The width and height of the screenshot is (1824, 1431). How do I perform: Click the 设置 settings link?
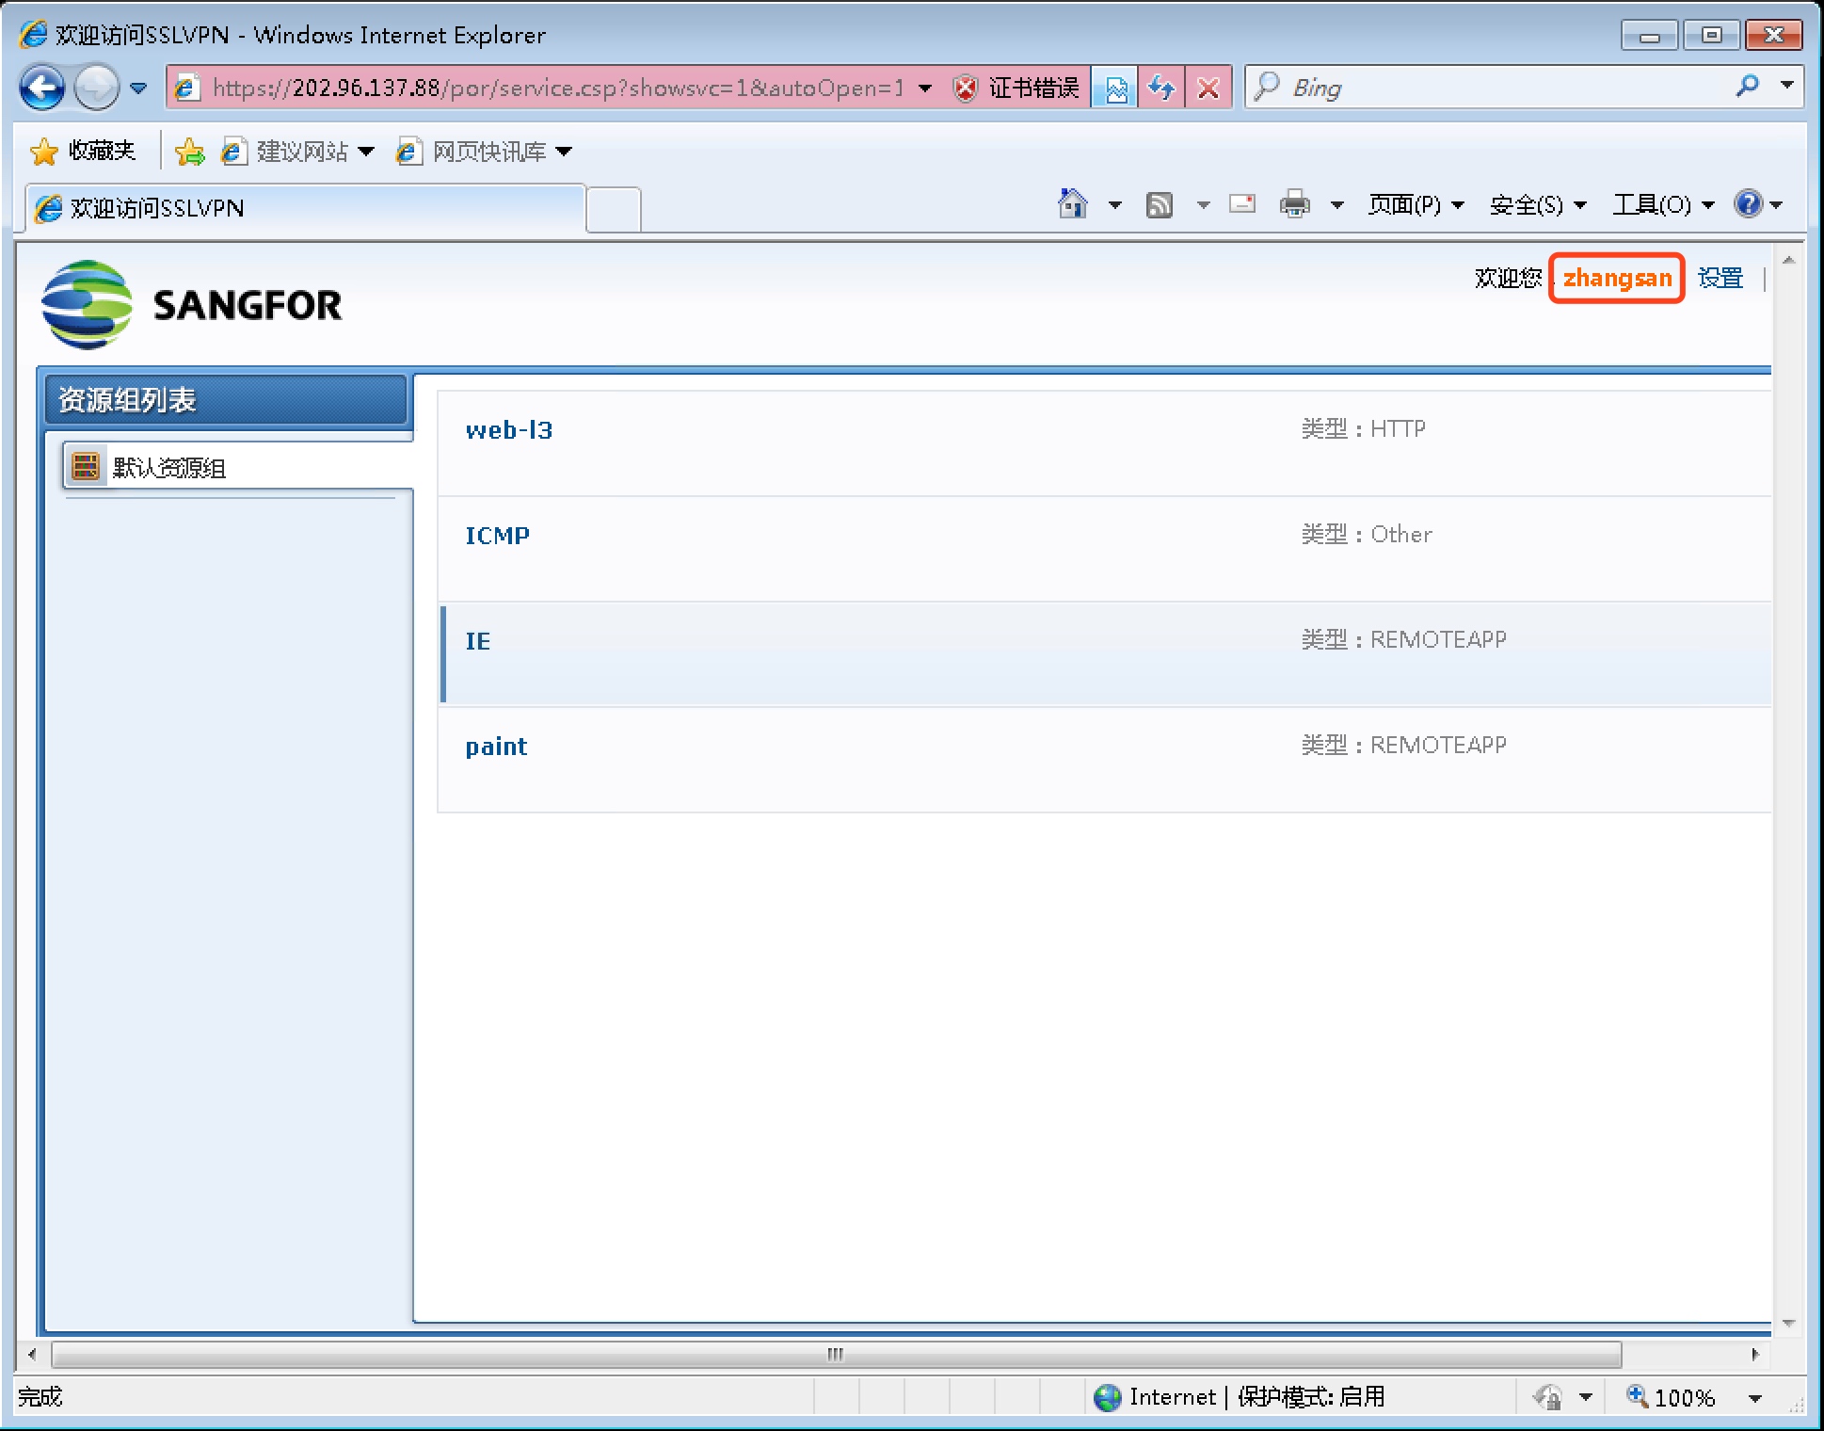click(1720, 279)
